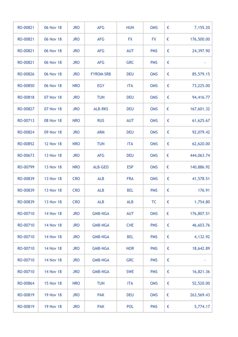This screenshot has width=238, height=337.
Task: Select the 09 Nov 18 date cell
Action: tap(53, 132)
